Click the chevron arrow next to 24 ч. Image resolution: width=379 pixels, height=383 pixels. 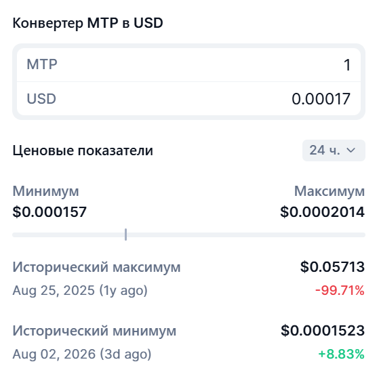351,150
